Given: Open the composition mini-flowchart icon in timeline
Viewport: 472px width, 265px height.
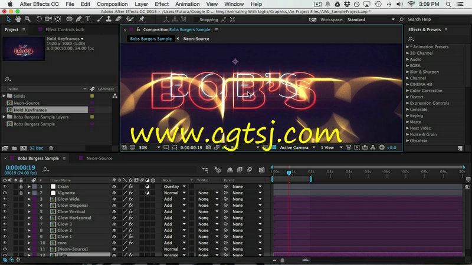Looking at the screenshot, I should pyautogui.click(x=205, y=170).
